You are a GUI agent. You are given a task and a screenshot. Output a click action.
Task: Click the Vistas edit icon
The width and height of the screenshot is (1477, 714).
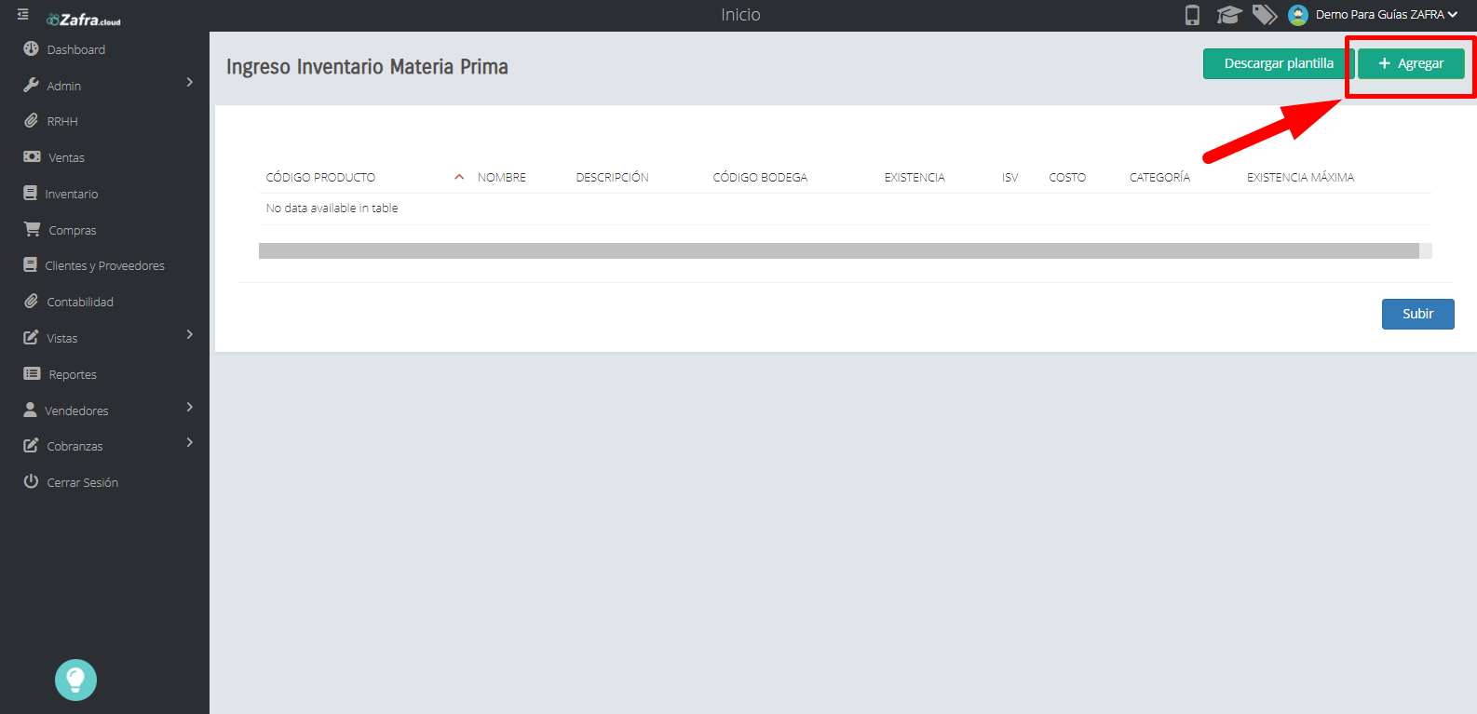(31, 337)
